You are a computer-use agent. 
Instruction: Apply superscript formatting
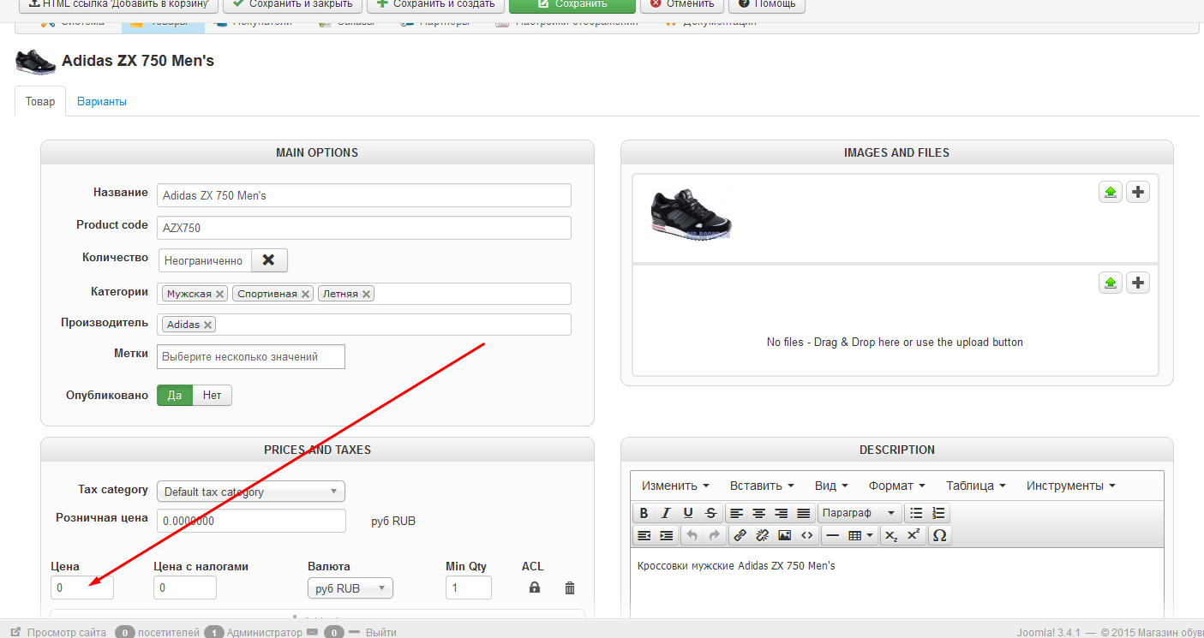click(913, 535)
